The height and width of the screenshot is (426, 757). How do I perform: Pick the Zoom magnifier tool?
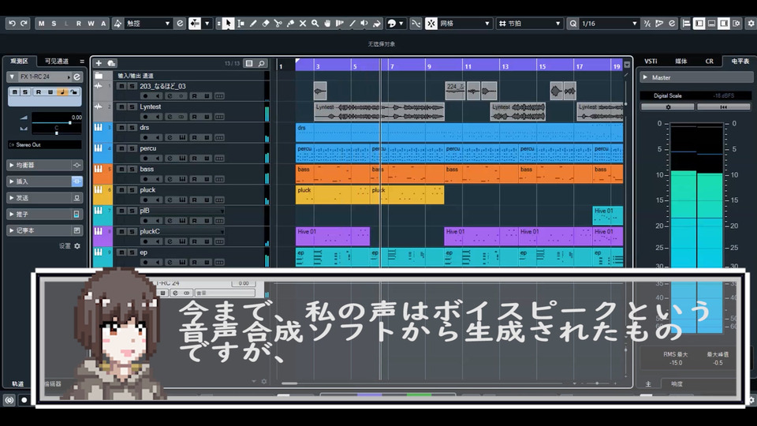315,24
